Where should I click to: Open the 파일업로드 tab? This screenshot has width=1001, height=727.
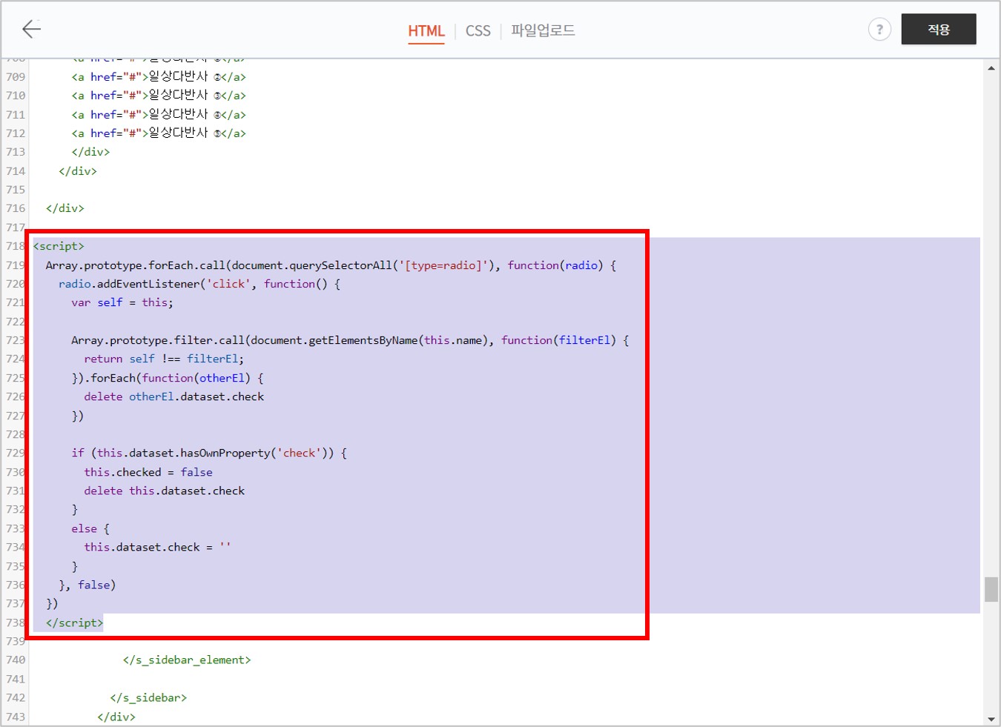543,31
